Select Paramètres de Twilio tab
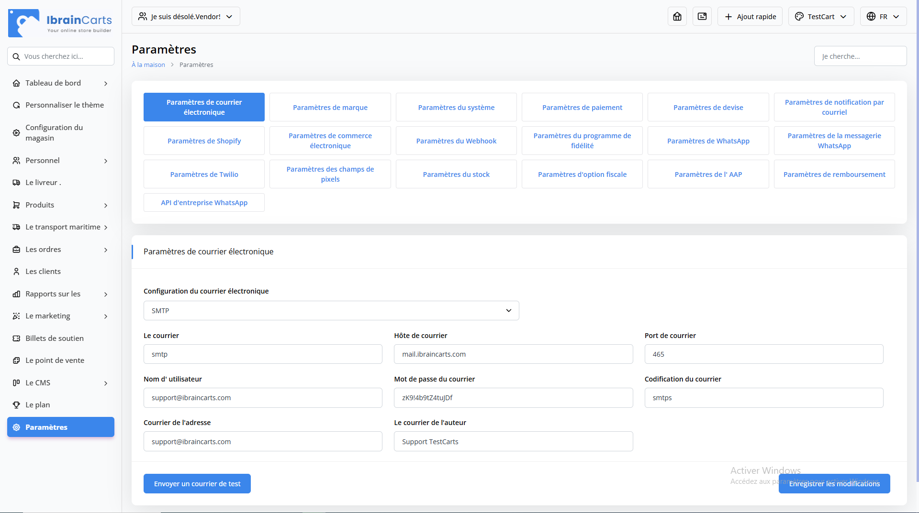 coord(204,175)
